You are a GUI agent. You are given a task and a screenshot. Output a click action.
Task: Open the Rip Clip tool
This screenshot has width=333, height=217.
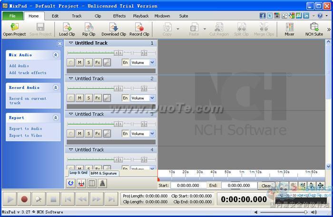click(x=88, y=30)
